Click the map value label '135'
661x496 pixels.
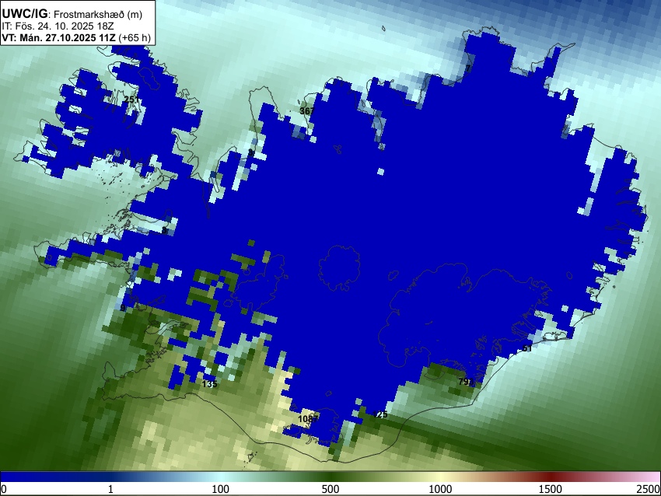[x=209, y=384]
